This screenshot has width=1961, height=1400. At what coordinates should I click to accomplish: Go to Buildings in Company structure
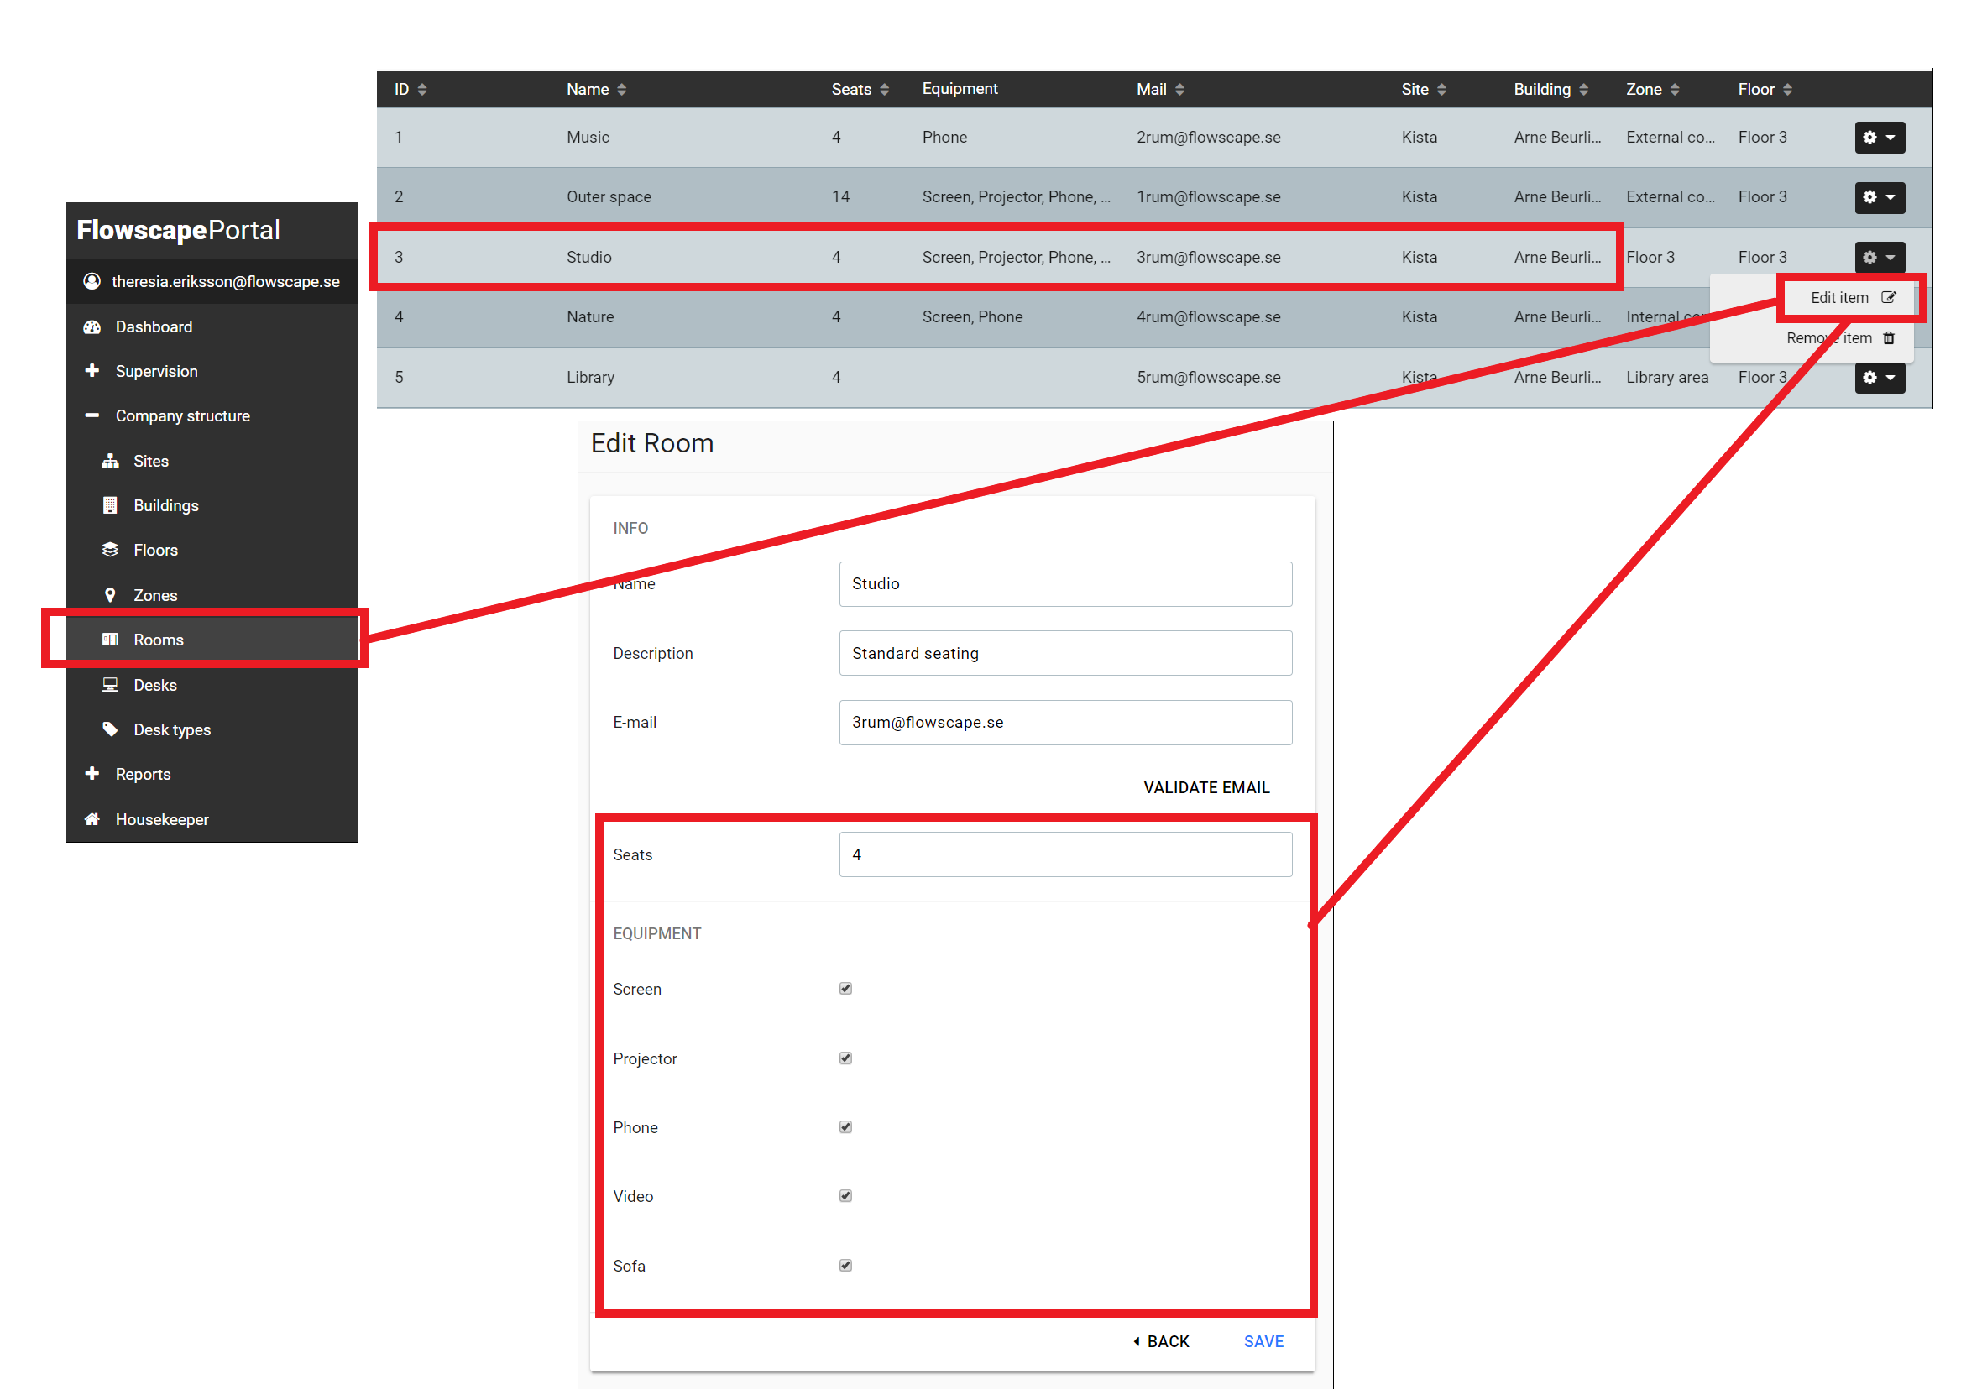(x=212, y=506)
